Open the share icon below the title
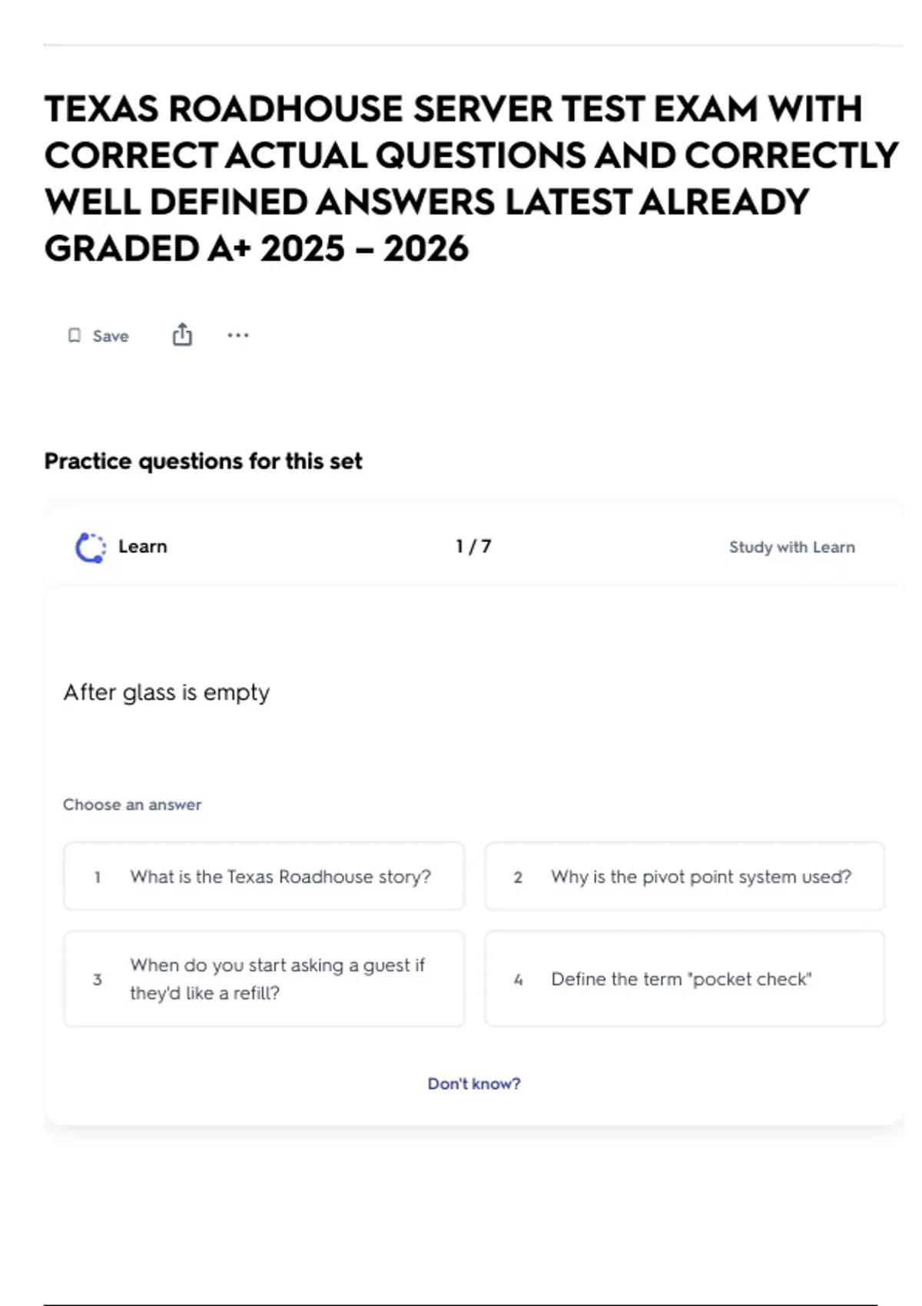Viewport: 922px width, 1306px height. click(x=182, y=335)
